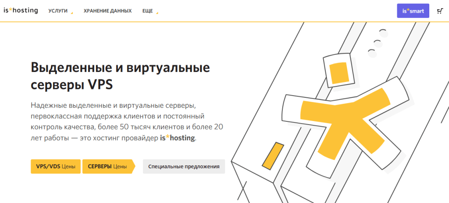Go to ХРАНЕНИЕ ДАННЫХ in the navigation
Image resolution: width=449 pixels, height=203 pixels.
coord(107,11)
